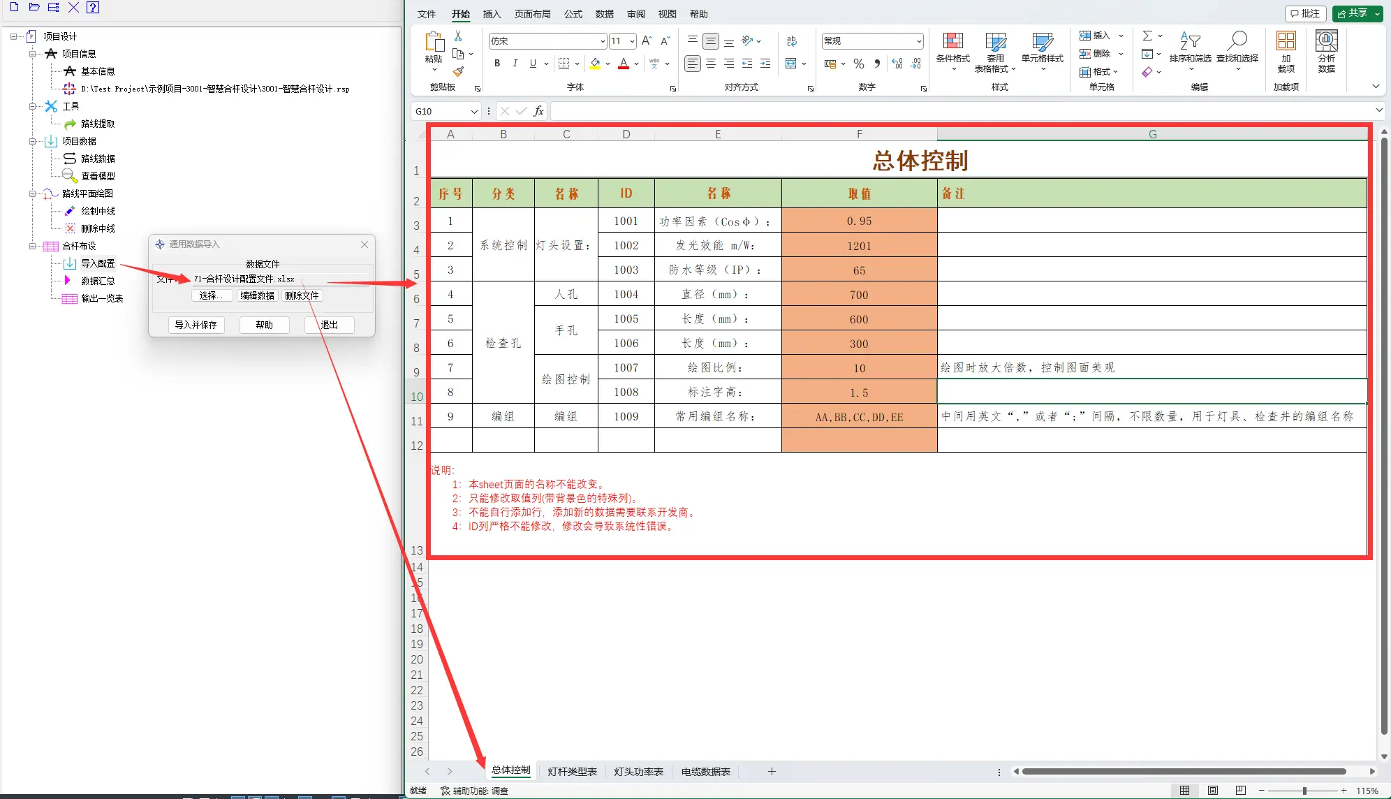
Task: Click the font color red swatch
Action: tap(624, 64)
